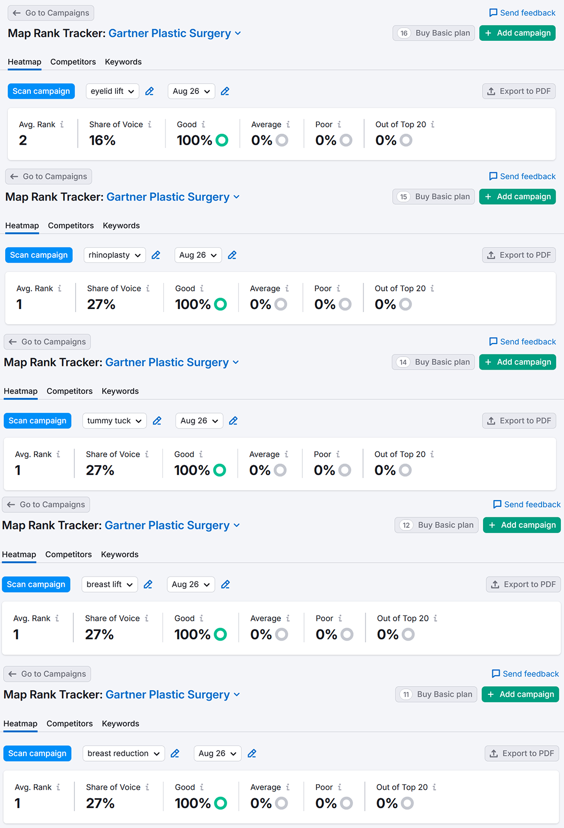Viewport: 564px width, 828px height.
Task: Open the tummy tuck keyword dropdown
Action: 114,421
